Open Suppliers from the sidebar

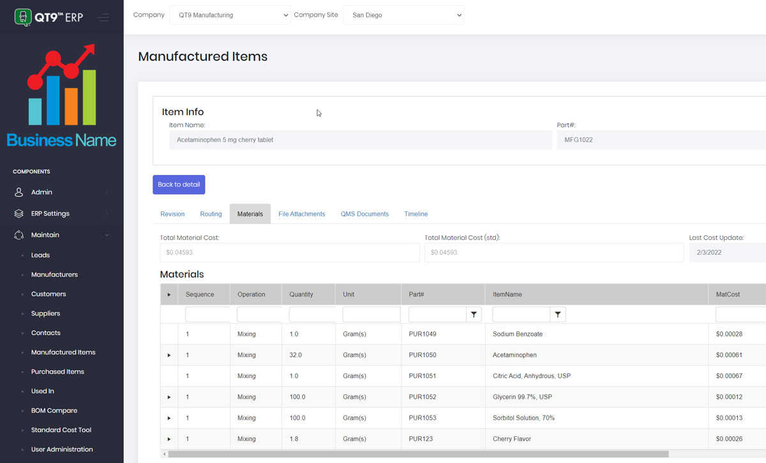click(45, 313)
